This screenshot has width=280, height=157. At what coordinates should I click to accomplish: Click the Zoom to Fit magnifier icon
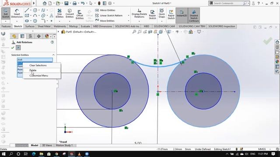(134, 32)
